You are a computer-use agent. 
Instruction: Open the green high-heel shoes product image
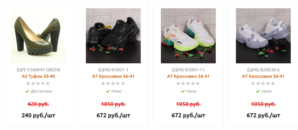[38, 36]
